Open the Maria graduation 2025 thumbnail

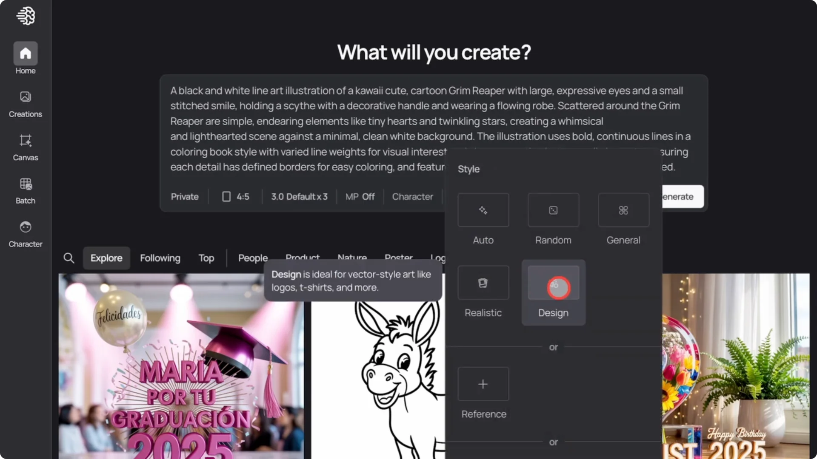coord(179,365)
